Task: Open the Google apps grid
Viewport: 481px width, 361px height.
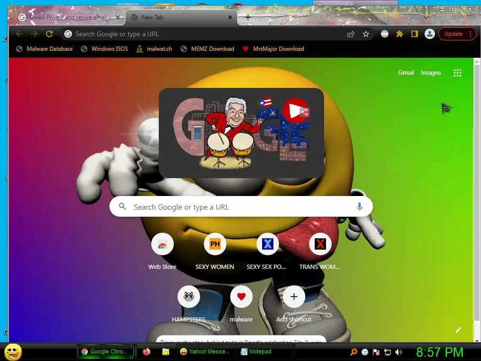Action: (458, 73)
